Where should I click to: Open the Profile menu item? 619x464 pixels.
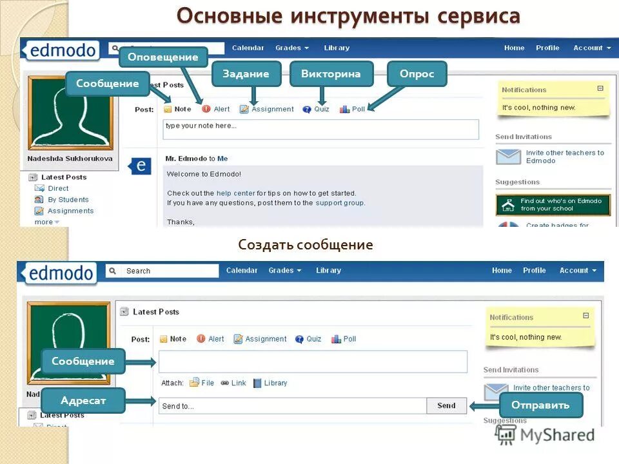pos(547,47)
